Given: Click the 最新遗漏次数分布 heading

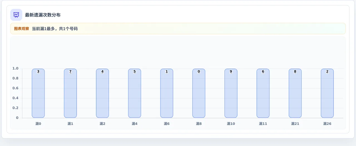Looking at the screenshot, I should pos(43,15).
